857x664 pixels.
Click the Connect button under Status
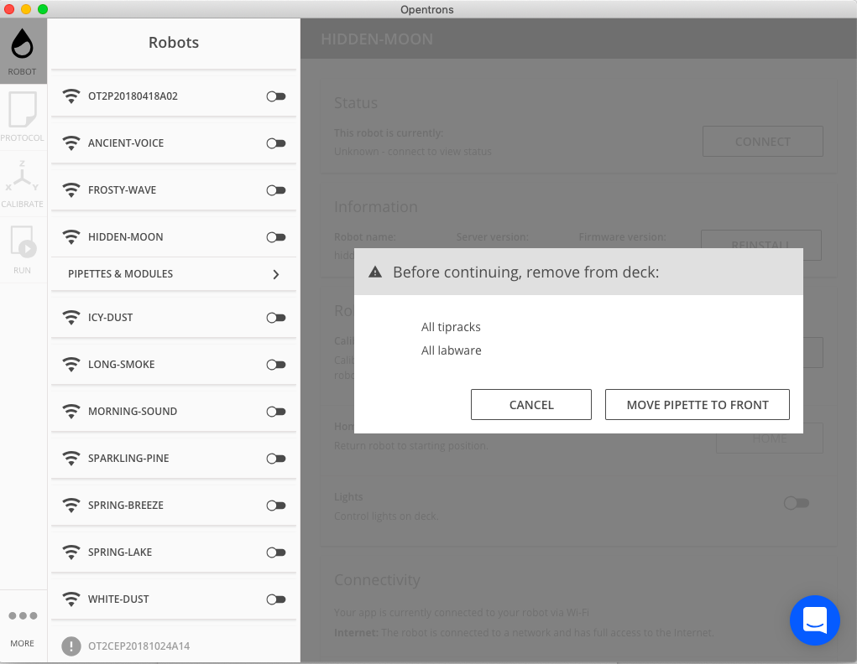point(762,142)
